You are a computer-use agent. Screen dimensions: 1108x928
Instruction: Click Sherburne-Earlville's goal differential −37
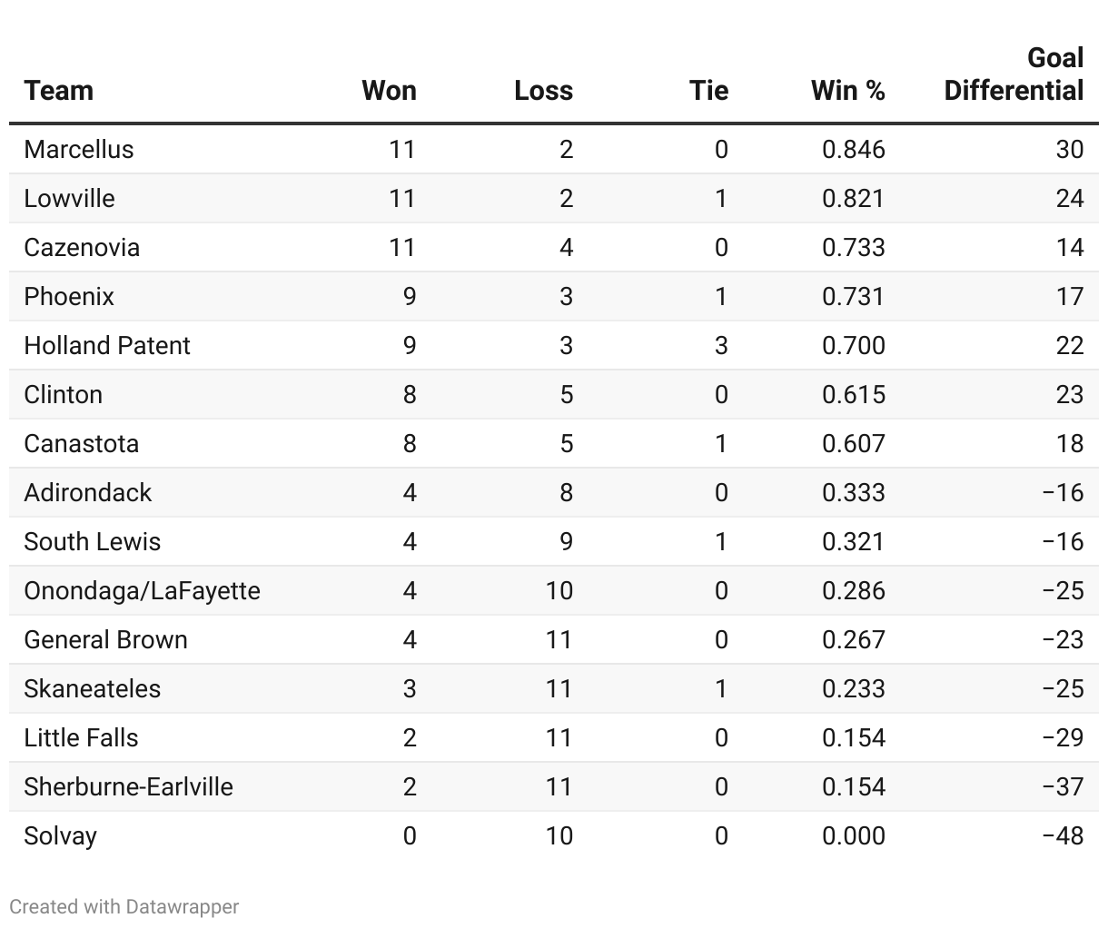click(x=1063, y=787)
